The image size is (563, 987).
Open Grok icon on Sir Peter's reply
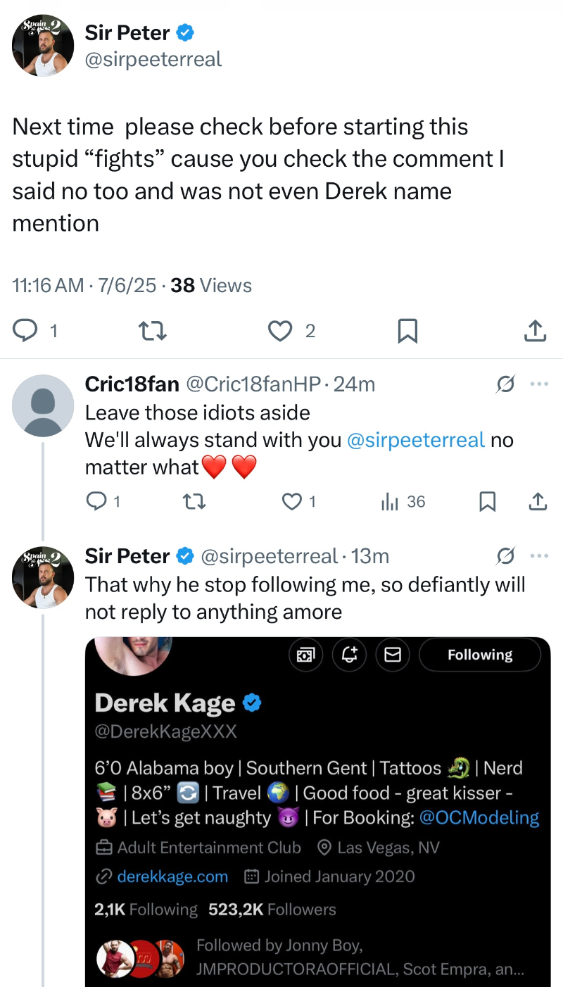click(x=505, y=556)
